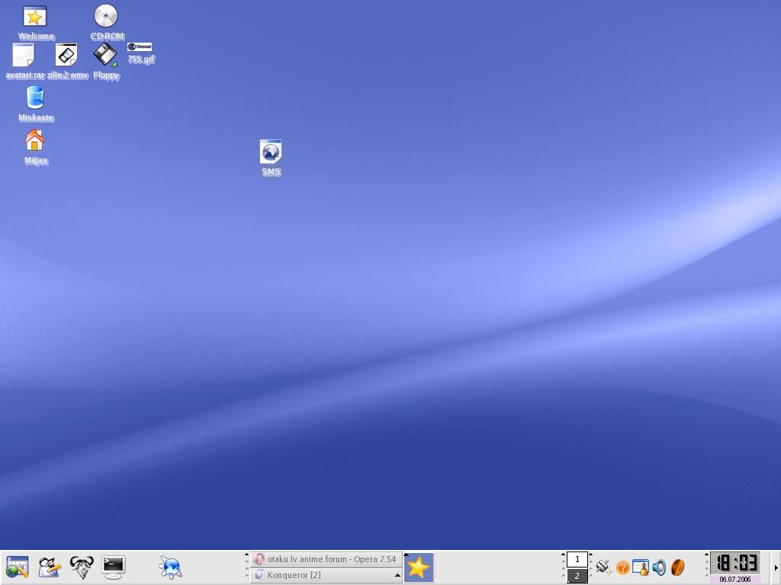Select the SMS web link icon

(x=271, y=152)
